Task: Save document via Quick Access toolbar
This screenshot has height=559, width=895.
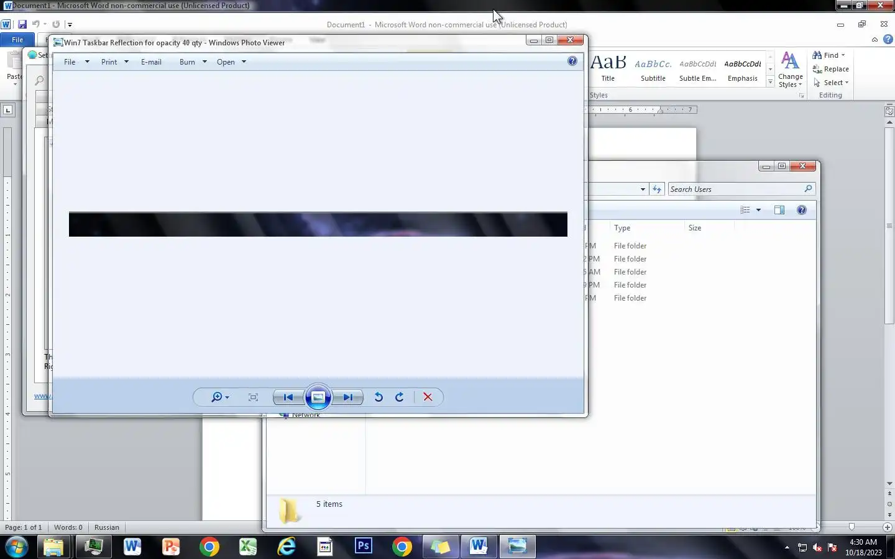Action: click(22, 24)
